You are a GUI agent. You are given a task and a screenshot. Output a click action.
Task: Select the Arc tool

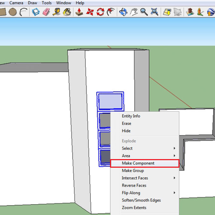[23, 12]
